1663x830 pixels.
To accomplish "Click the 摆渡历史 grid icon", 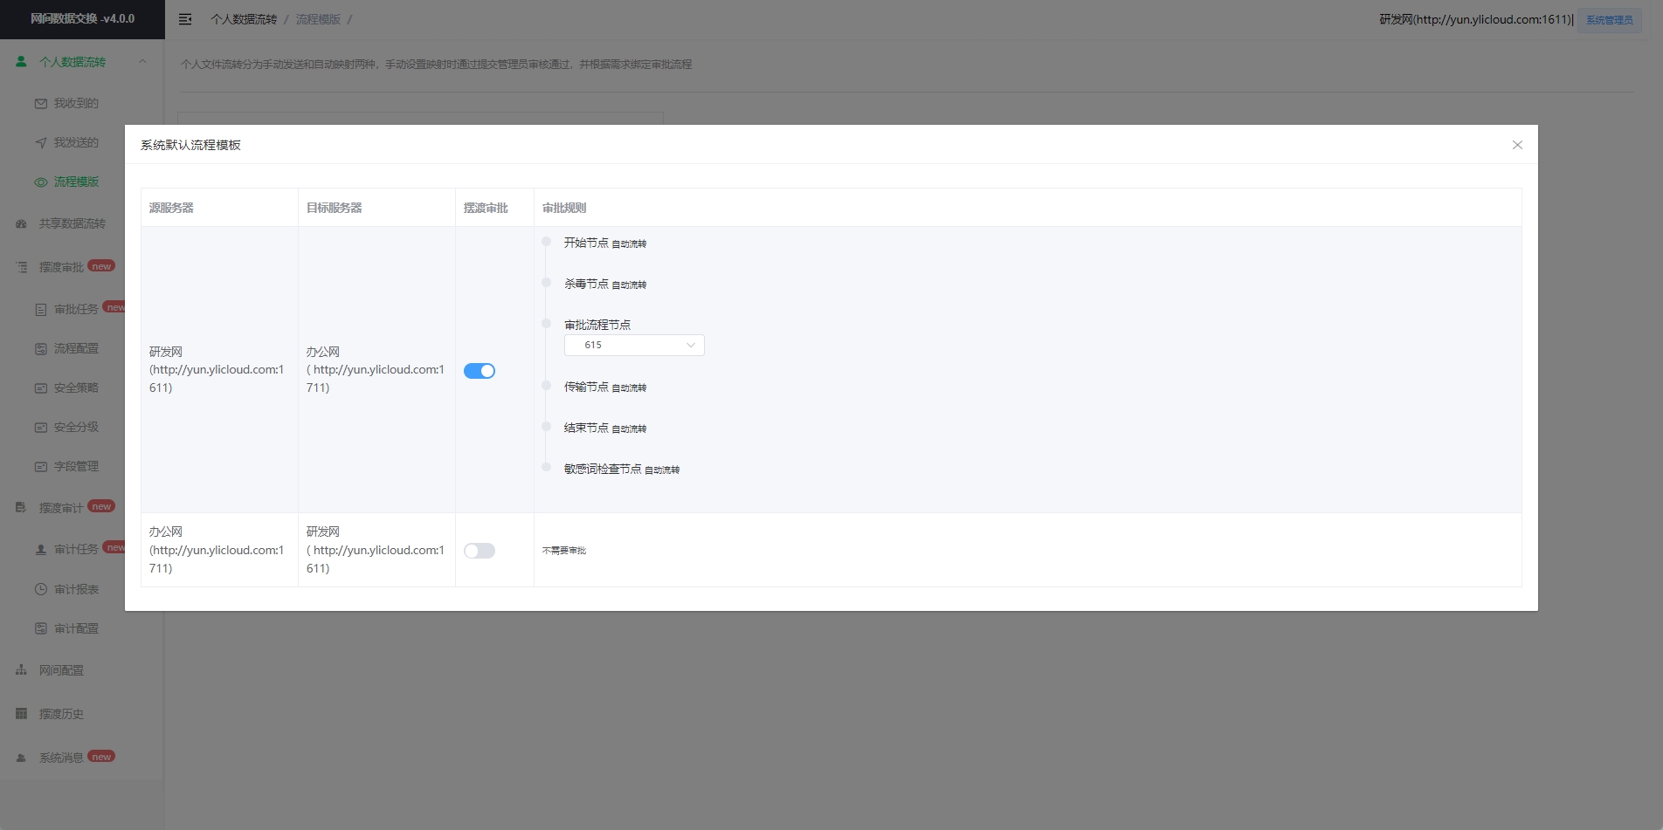I will (21, 714).
